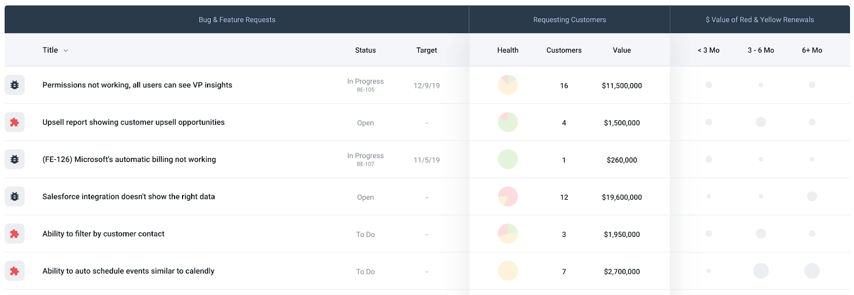Image resolution: width=854 pixels, height=295 pixels.
Task: Click green health circle for Microsoft billing row
Action: [508, 159]
